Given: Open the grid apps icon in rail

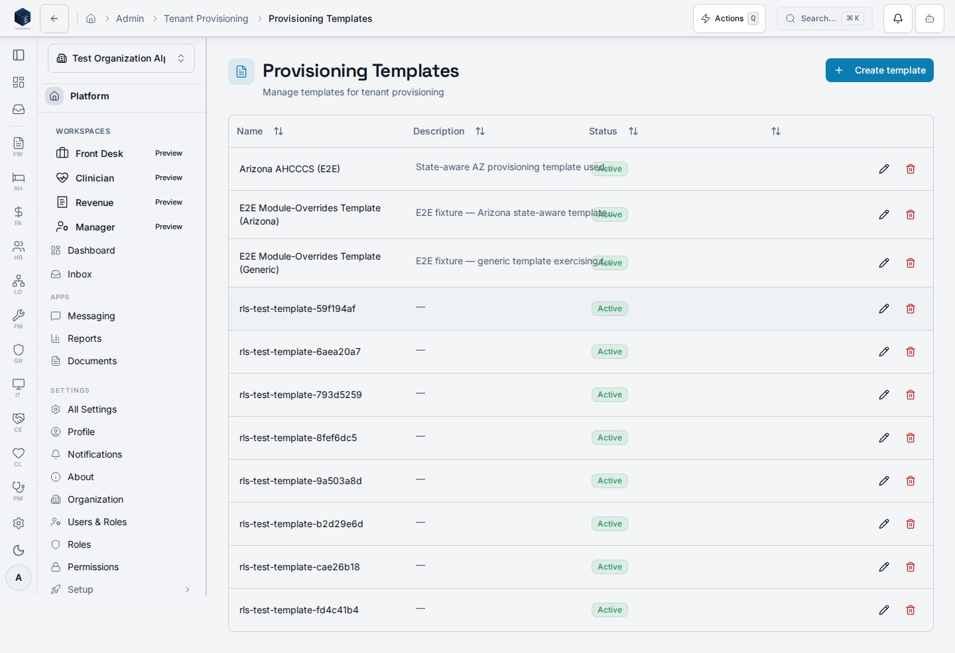Looking at the screenshot, I should pyautogui.click(x=19, y=82).
